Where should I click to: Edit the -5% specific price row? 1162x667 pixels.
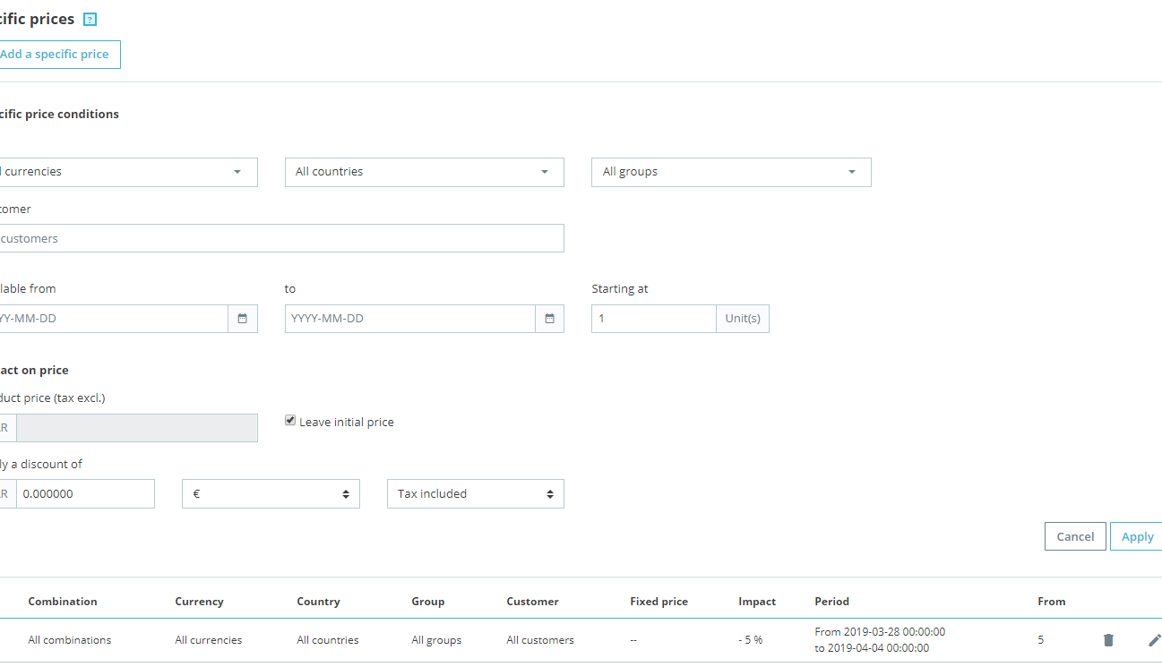(x=1154, y=639)
